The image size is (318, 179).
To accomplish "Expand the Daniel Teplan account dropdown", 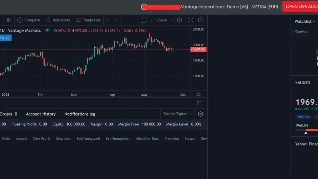I will 178,114.
